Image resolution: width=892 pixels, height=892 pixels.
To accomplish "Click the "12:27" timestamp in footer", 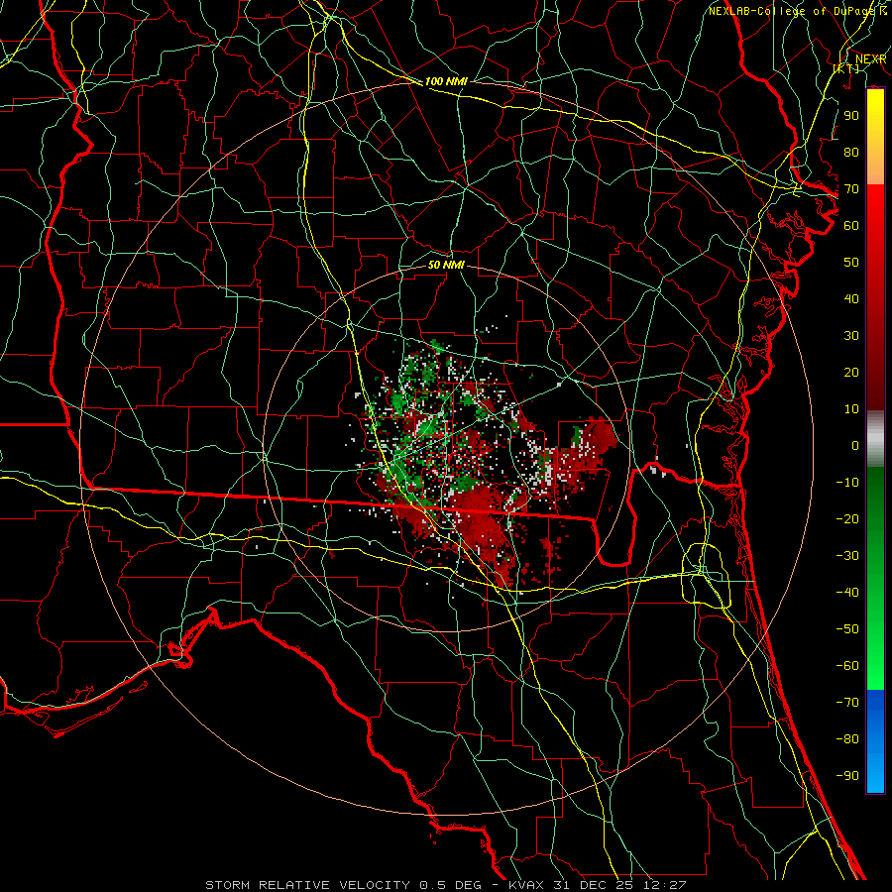I will (664, 885).
